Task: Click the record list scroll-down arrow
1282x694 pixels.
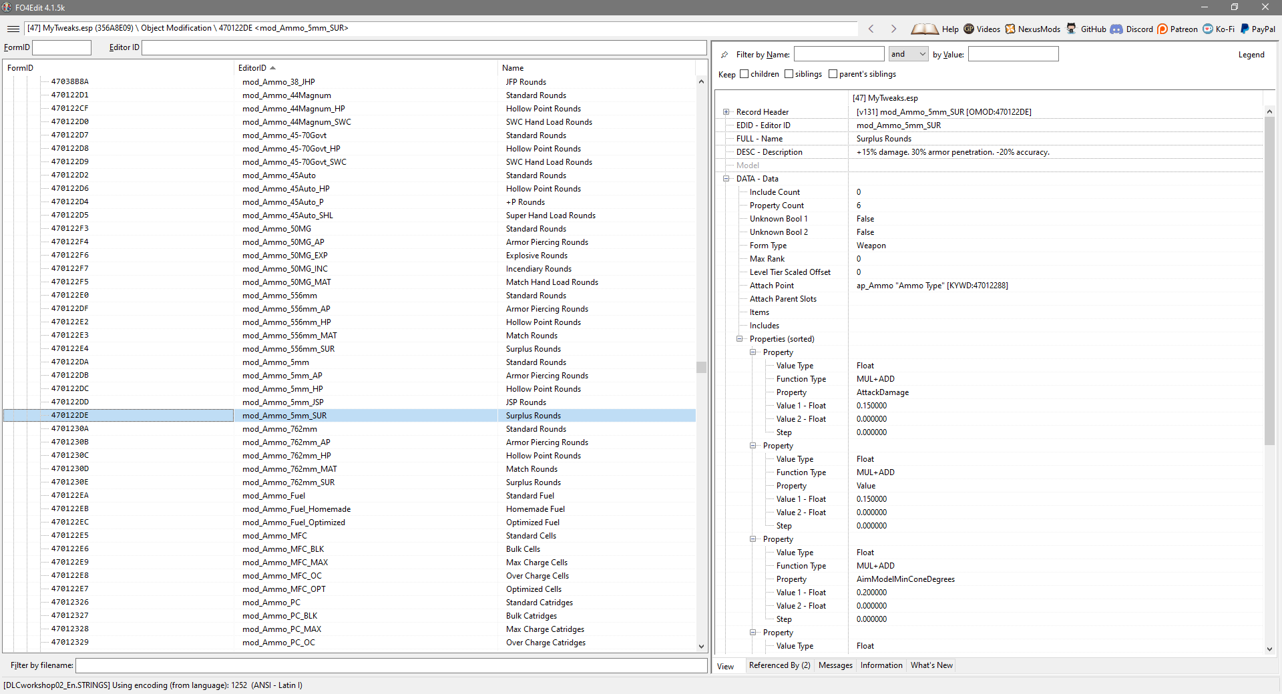Action: (x=701, y=646)
